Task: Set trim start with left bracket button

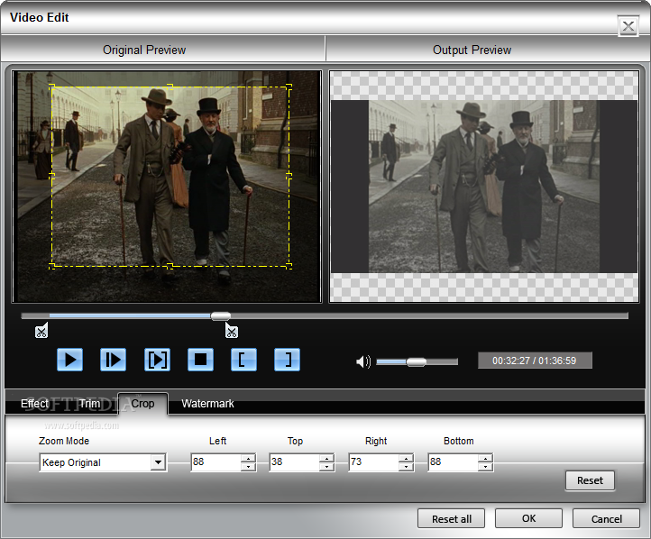Action: pyautogui.click(x=243, y=360)
